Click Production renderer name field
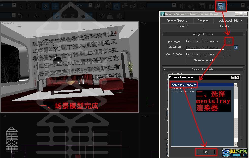This screenshot has height=158, width=249. click(205, 41)
